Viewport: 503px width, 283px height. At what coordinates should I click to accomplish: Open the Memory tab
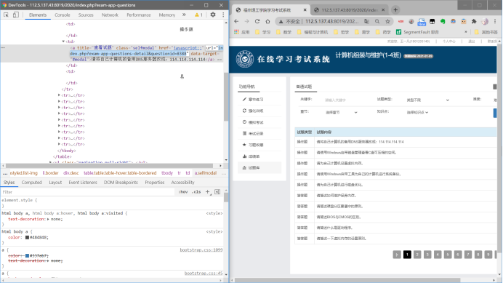(x=166, y=15)
